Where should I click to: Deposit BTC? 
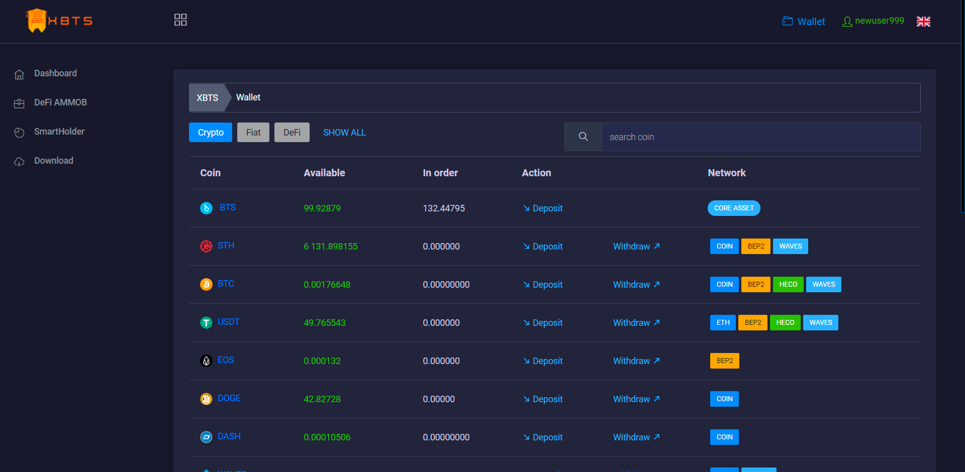coord(543,285)
